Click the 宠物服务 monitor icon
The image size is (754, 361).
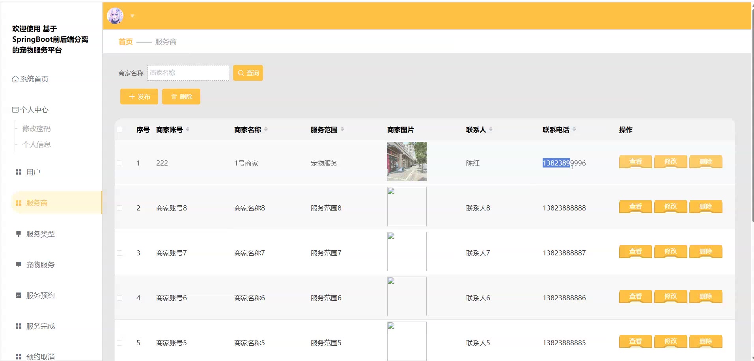click(x=18, y=265)
